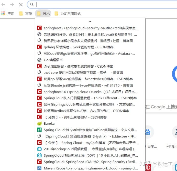The height and width of the screenshot is (171, 177).
Task: Open 如何用Redlock实现分布式锁 bookmark text
Action: [86, 111]
